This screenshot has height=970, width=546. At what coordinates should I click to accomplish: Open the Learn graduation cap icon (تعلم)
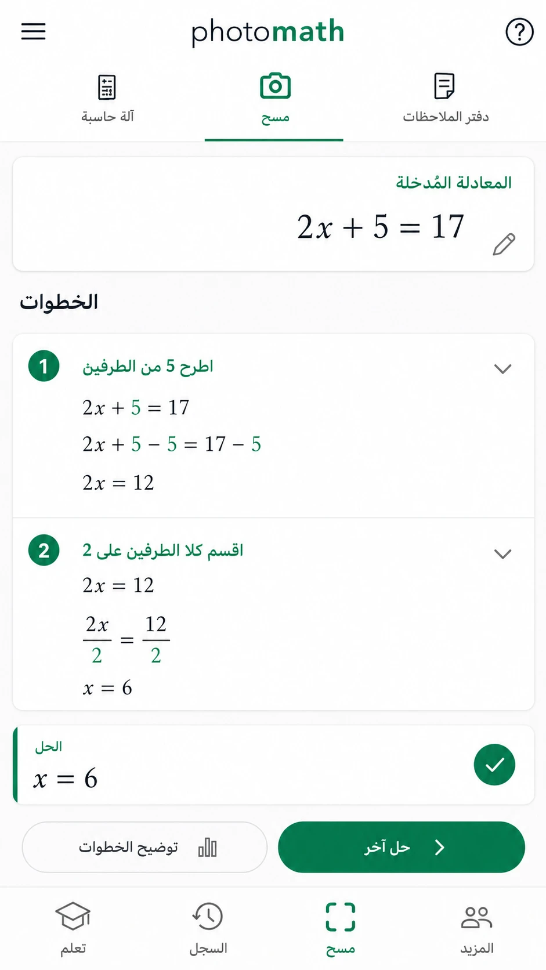click(73, 917)
